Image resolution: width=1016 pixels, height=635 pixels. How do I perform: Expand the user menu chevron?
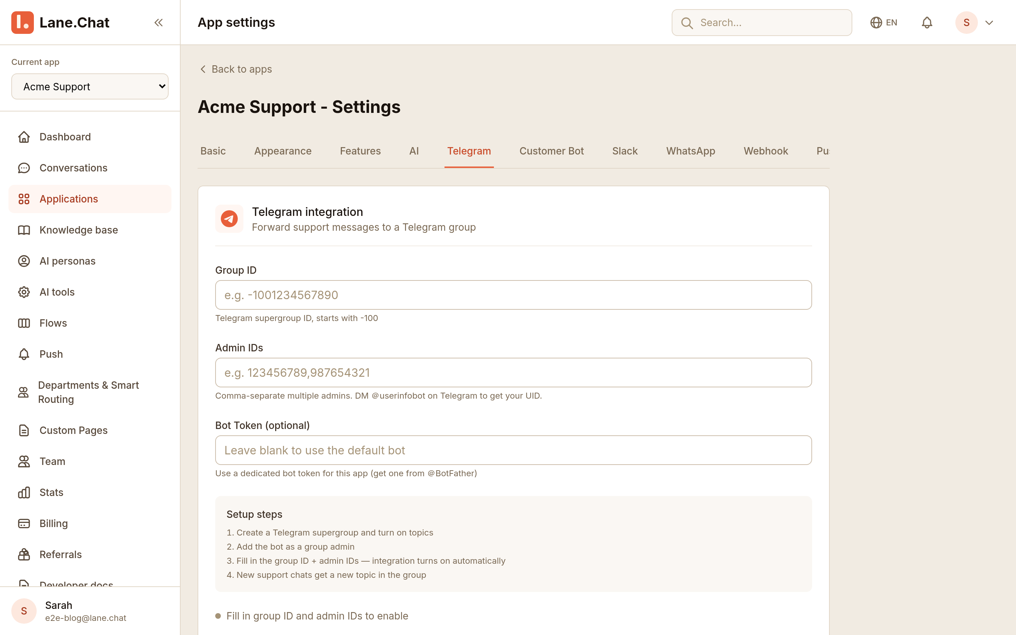989,23
